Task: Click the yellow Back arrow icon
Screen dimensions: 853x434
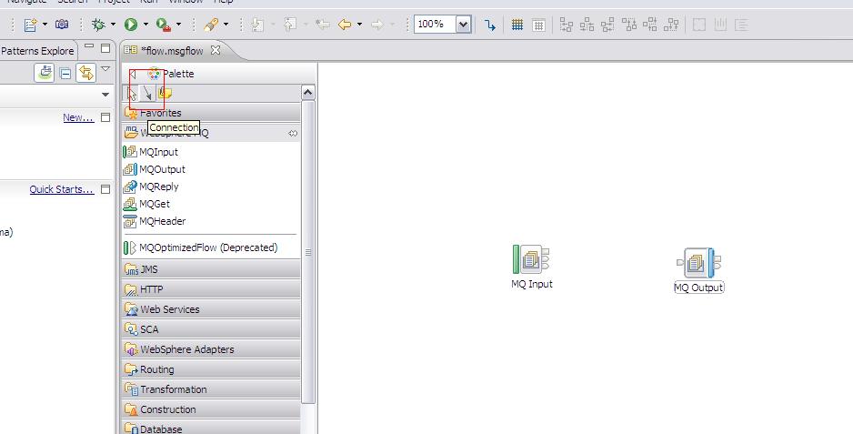Action: click(x=345, y=25)
